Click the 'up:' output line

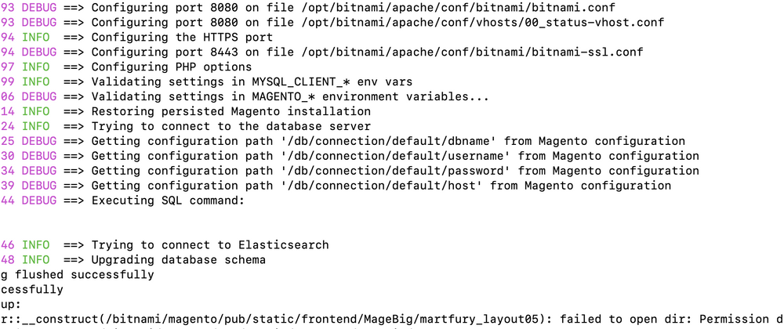click(11, 305)
